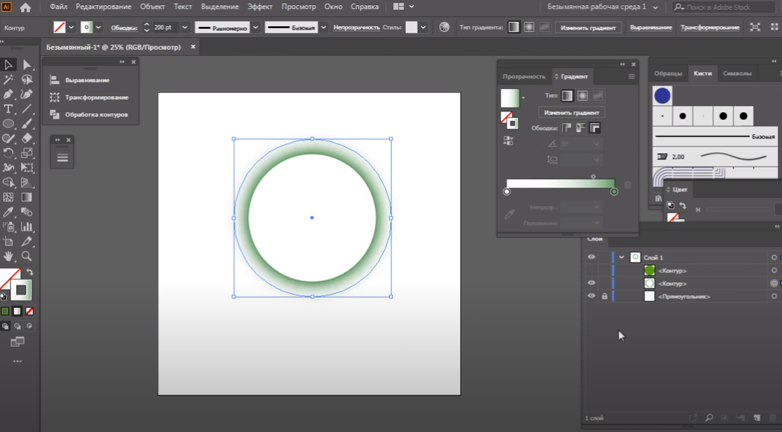
Task: Pick the Eyedropper tool
Action: (9, 212)
